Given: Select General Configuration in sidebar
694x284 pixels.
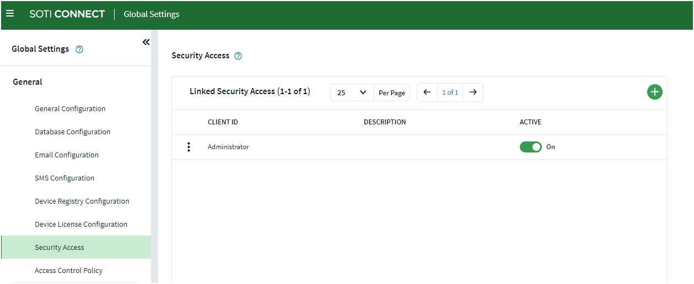Looking at the screenshot, I should pyautogui.click(x=70, y=109).
